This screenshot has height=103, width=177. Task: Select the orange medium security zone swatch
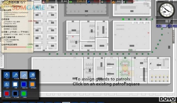32,84
